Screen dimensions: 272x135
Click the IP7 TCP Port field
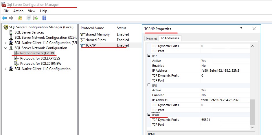click(225, 80)
